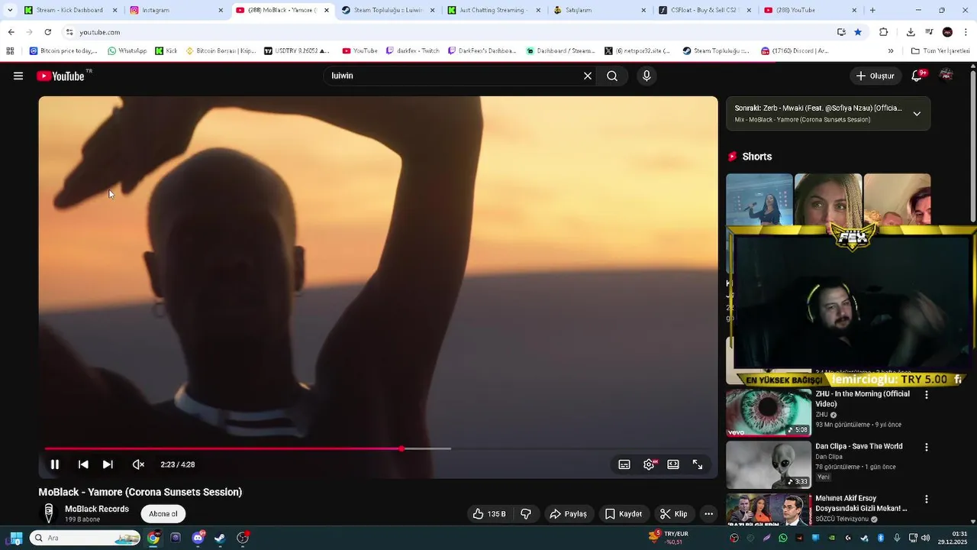977x550 pixels.
Task: Click the taskbar Ara search box
Action: pyautogui.click(x=85, y=538)
